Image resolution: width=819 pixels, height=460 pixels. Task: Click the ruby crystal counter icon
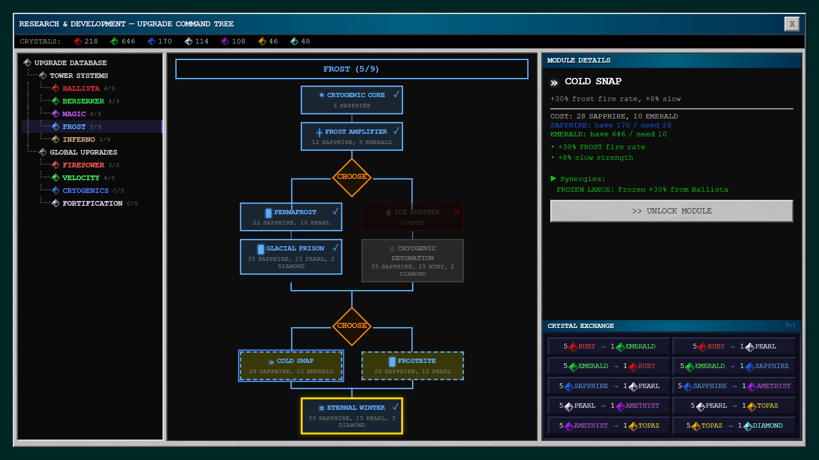(78, 41)
